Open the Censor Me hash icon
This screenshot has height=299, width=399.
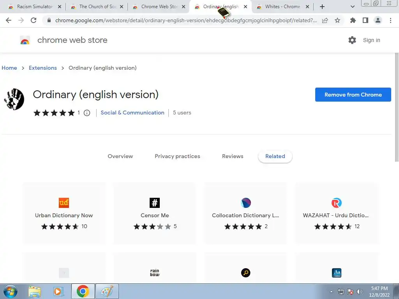[x=155, y=203]
